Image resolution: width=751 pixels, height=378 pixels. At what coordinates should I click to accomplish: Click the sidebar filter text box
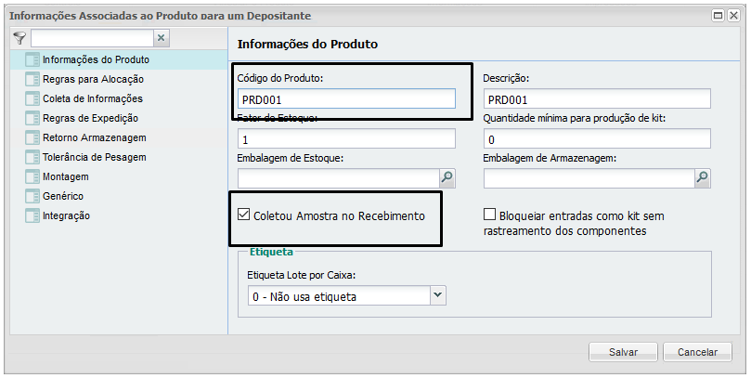point(90,38)
